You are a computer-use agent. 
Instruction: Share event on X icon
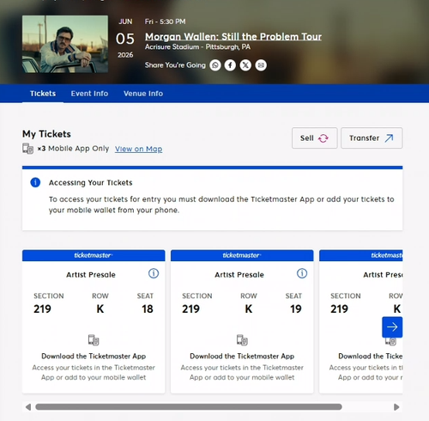245,65
